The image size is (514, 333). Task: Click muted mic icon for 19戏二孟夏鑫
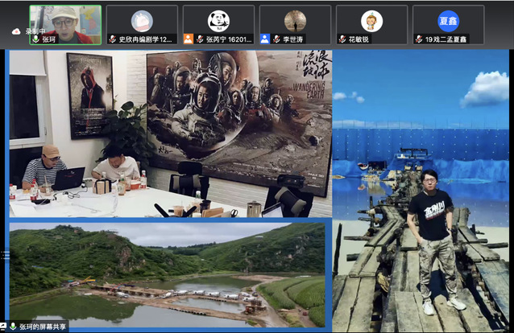(419, 39)
